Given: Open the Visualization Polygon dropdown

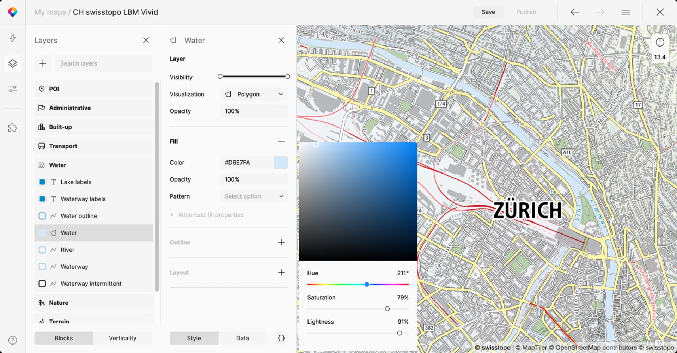Looking at the screenshot, I should click(x=254, y=94).
